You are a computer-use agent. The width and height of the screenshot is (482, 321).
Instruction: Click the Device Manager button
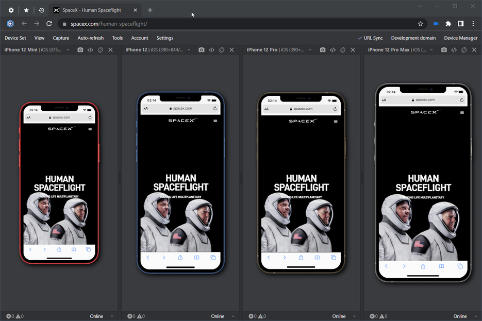460,38
